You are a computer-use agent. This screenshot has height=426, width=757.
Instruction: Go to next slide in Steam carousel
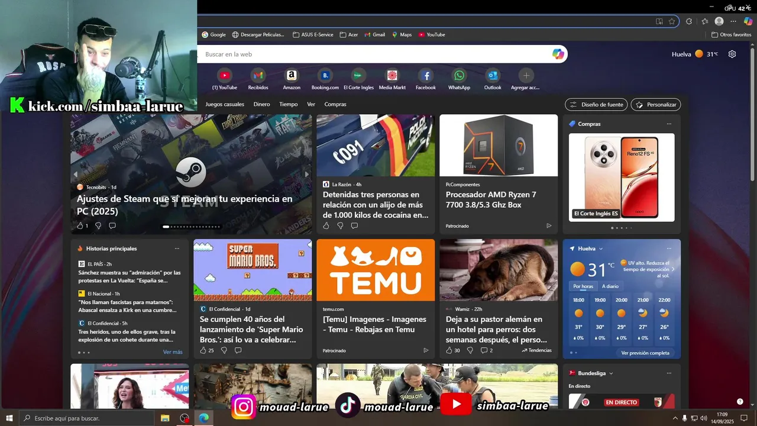coord(306,175)
